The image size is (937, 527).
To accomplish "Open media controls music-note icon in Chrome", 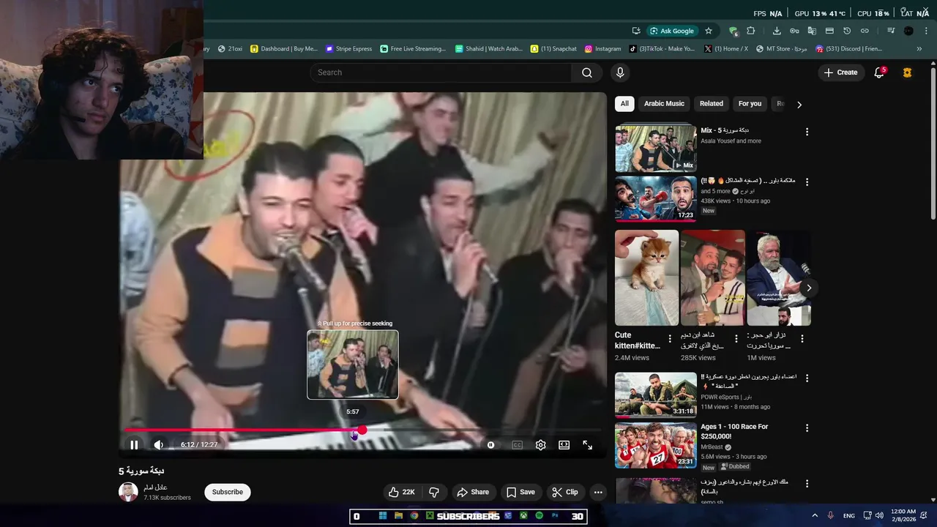I will tap(891, 31).
